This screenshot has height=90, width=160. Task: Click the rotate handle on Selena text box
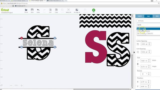[55, 38]
